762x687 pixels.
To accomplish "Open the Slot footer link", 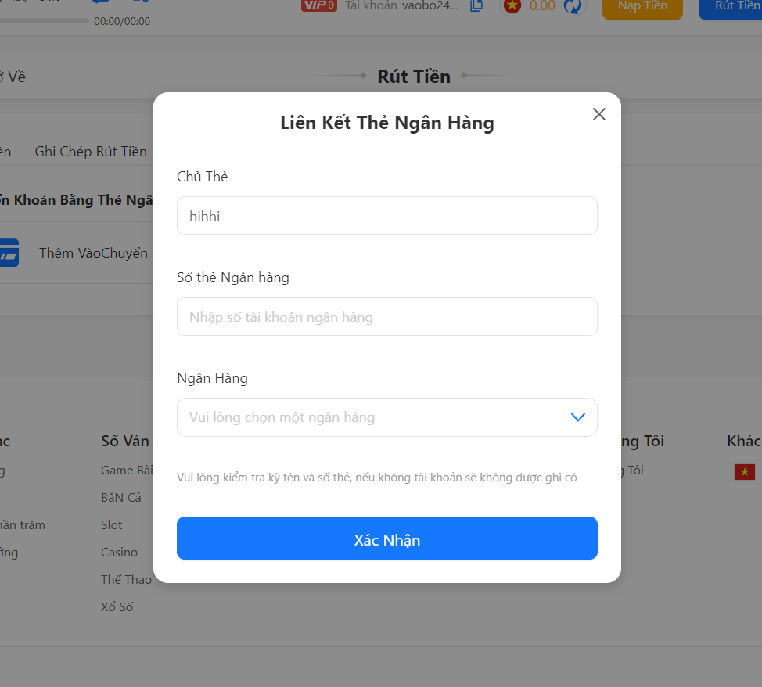I will (x=112, y=524).
